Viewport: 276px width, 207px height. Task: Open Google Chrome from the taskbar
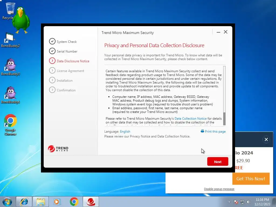[74, 202]
